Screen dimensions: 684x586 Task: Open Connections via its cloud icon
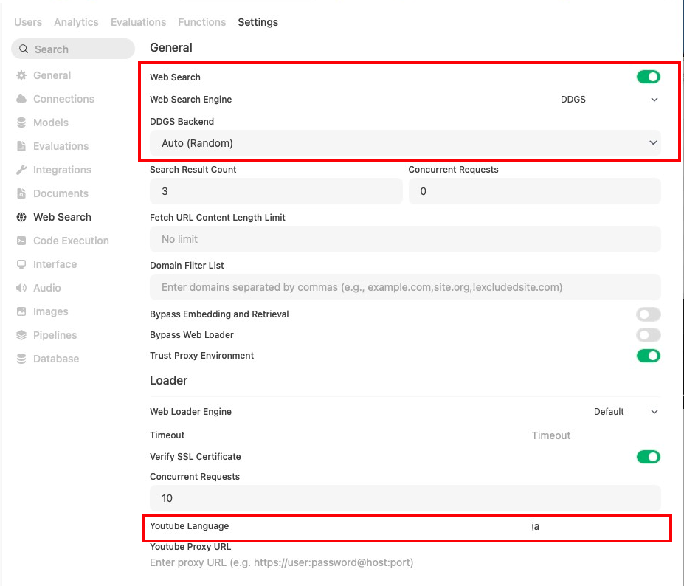21,99
